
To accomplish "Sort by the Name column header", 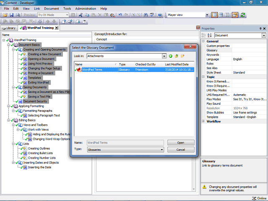I will pyautogui.click(x=96, y=64).
